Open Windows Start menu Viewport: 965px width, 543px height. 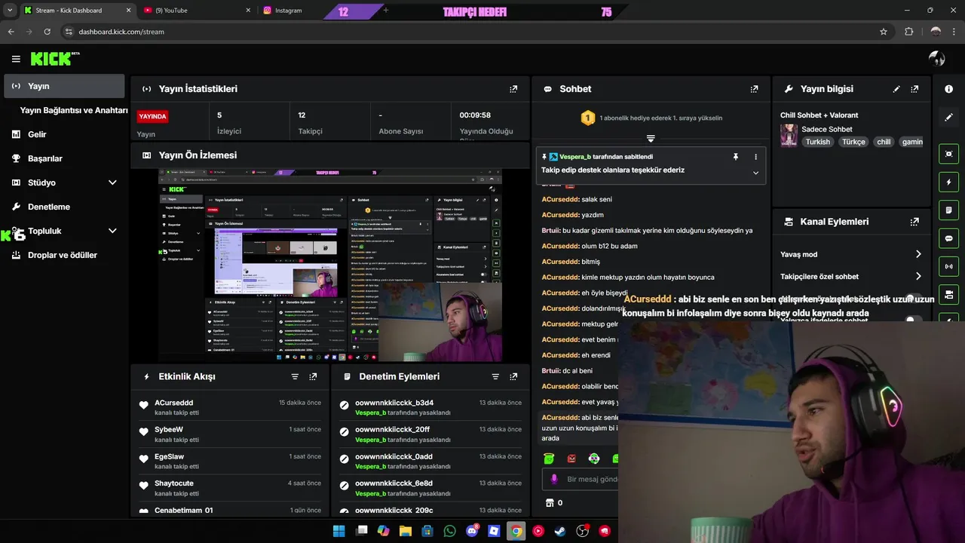339,531
